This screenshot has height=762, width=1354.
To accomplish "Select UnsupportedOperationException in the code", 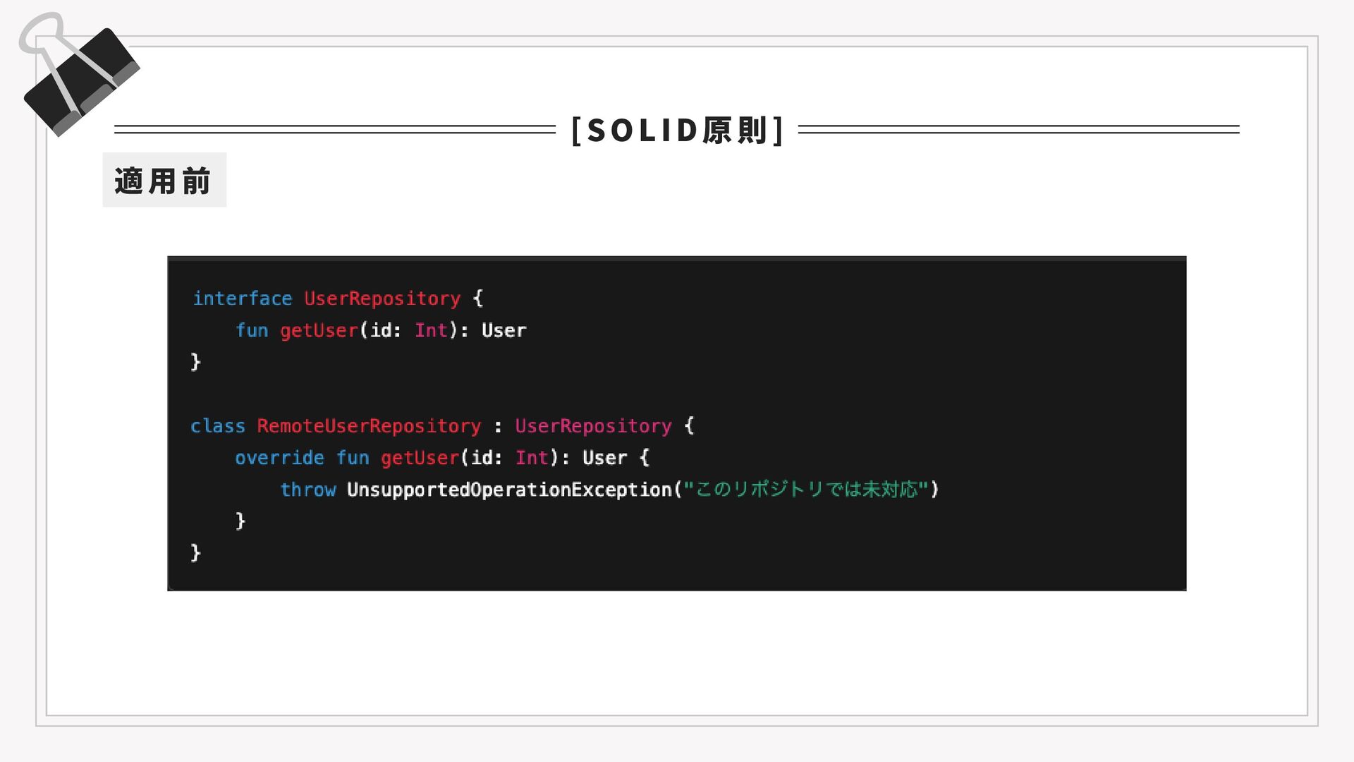I will pyautogui.click(x=509, y=490).
